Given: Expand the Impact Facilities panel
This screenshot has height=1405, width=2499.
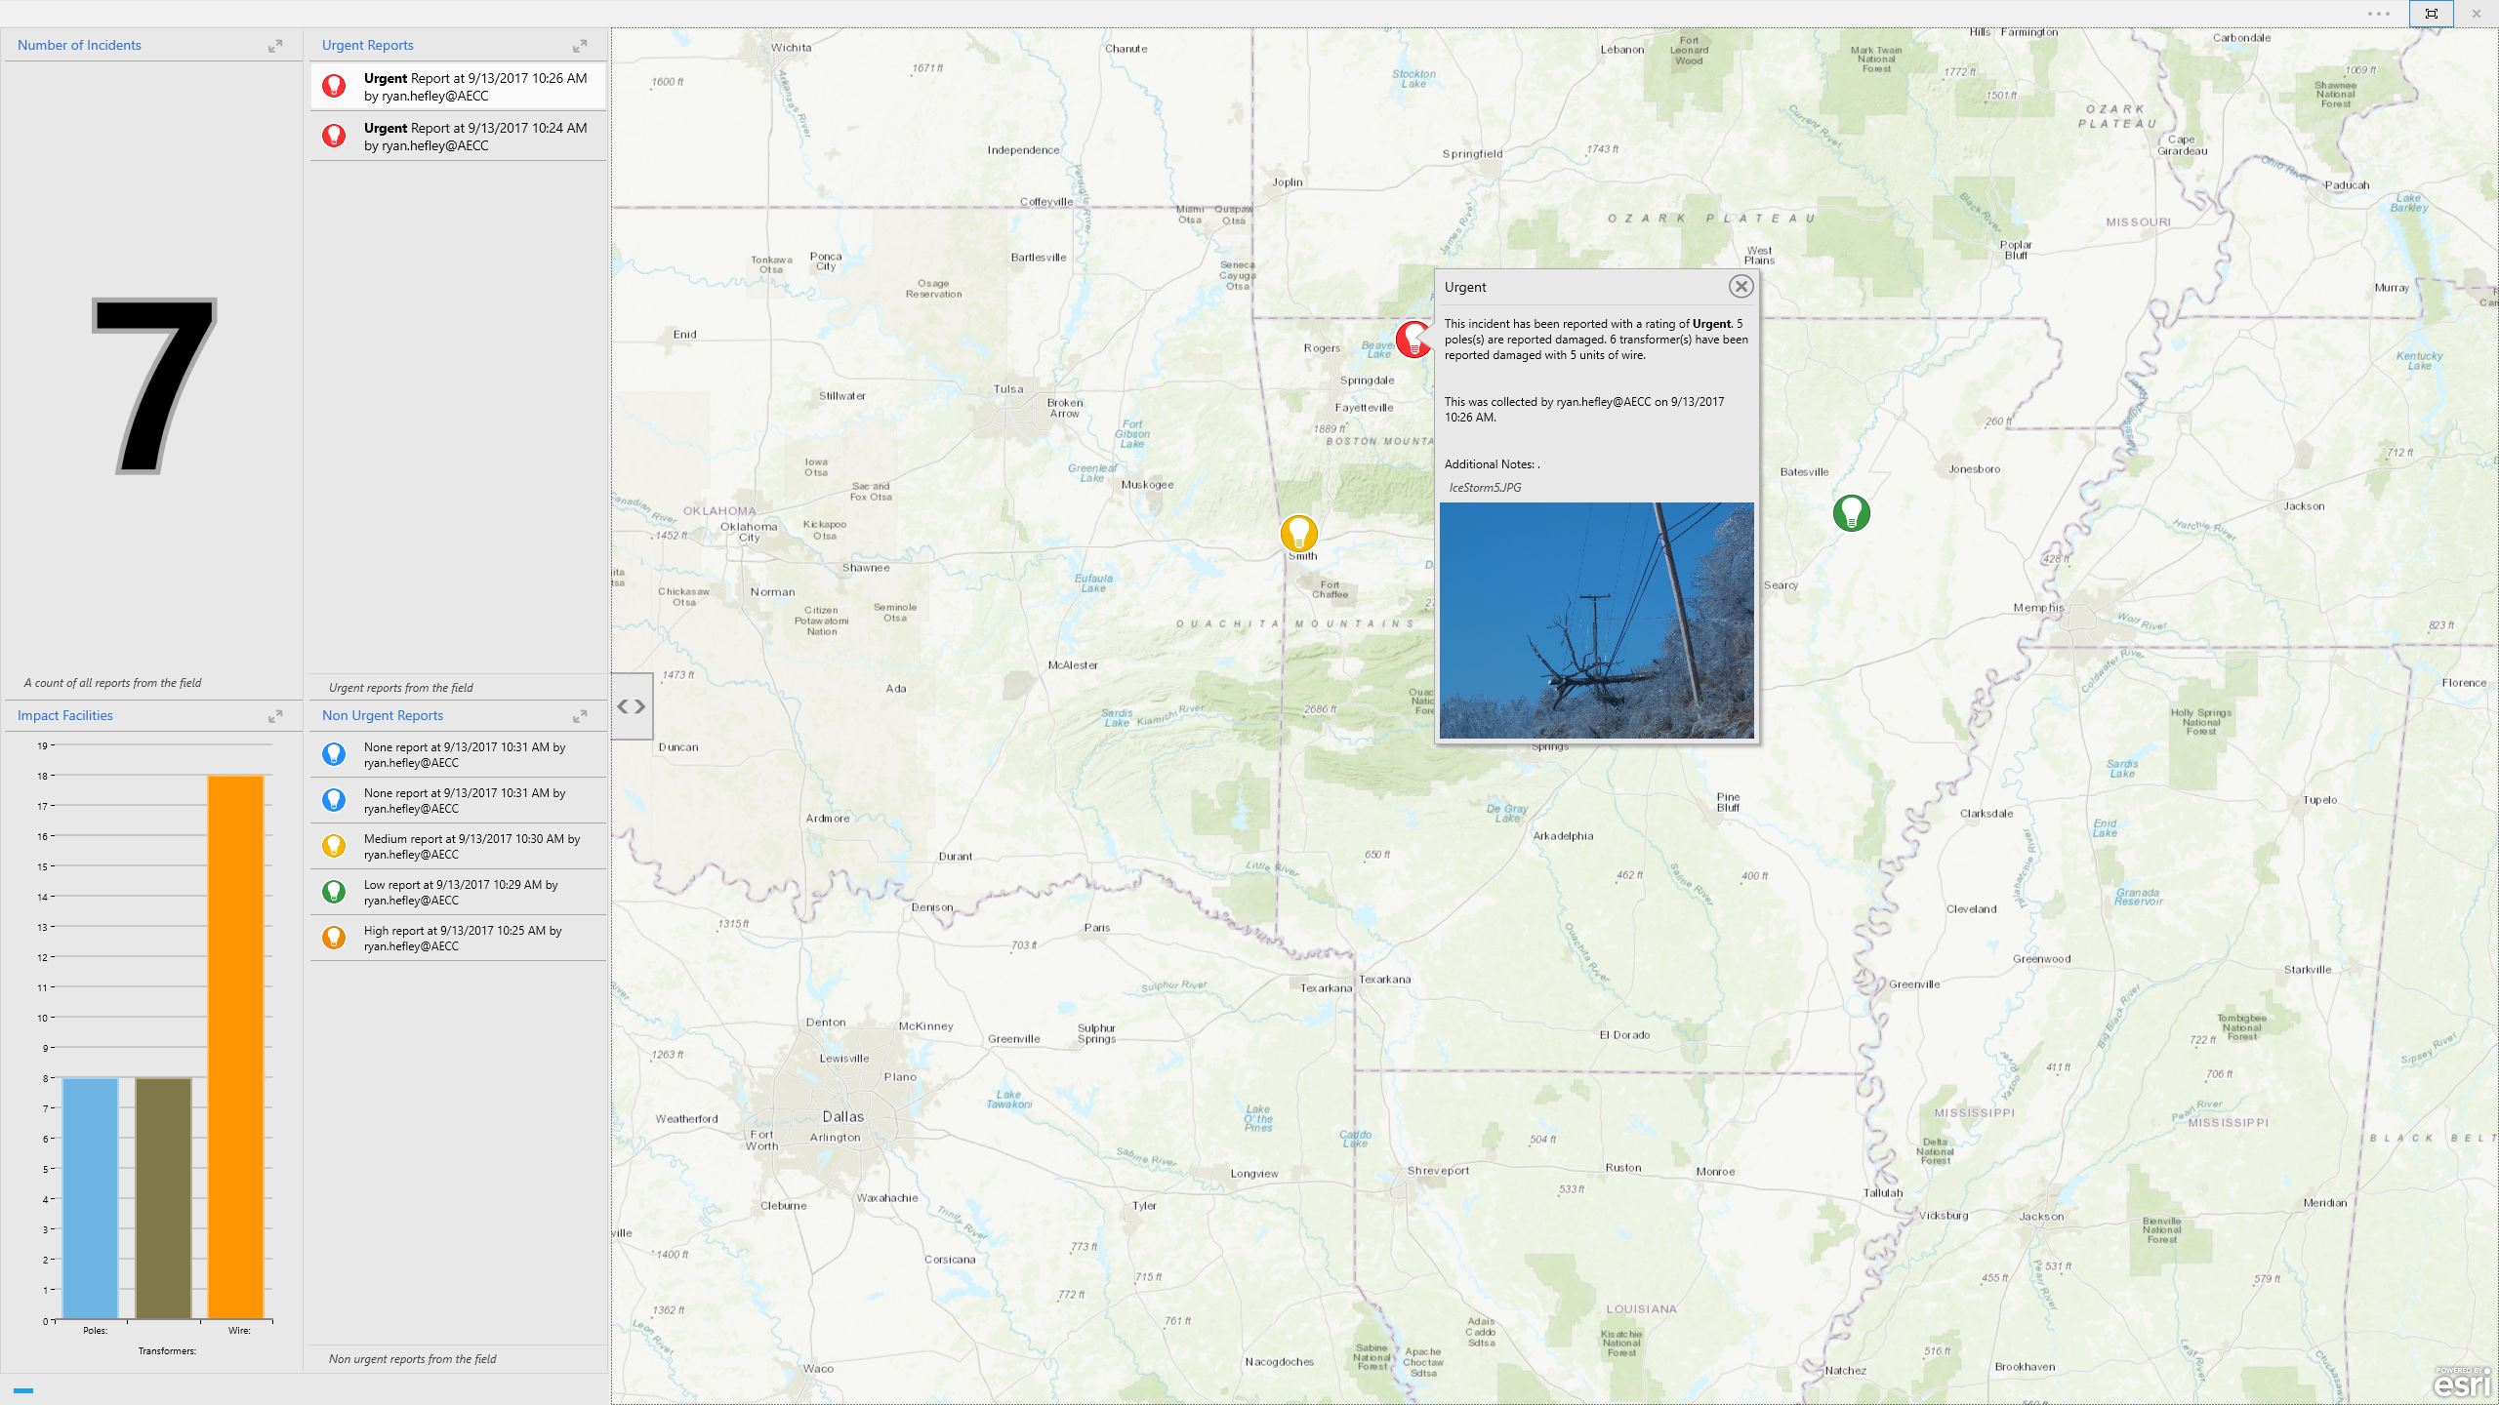Looking at the screenshot, I should pyautogui.click(x=275, y=716).
